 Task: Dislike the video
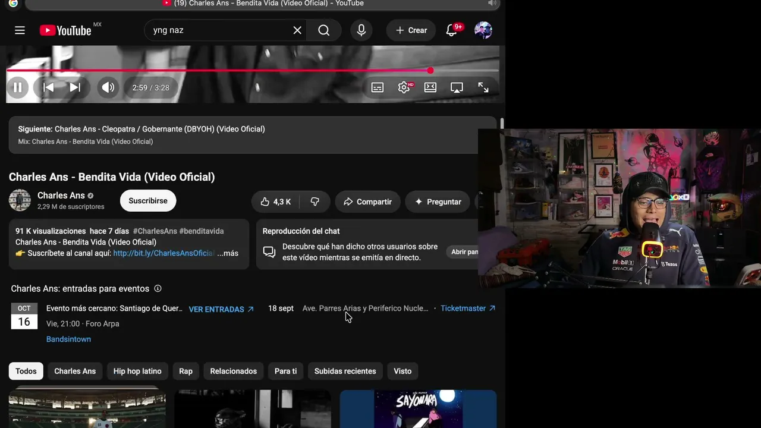tap(315, 202)
